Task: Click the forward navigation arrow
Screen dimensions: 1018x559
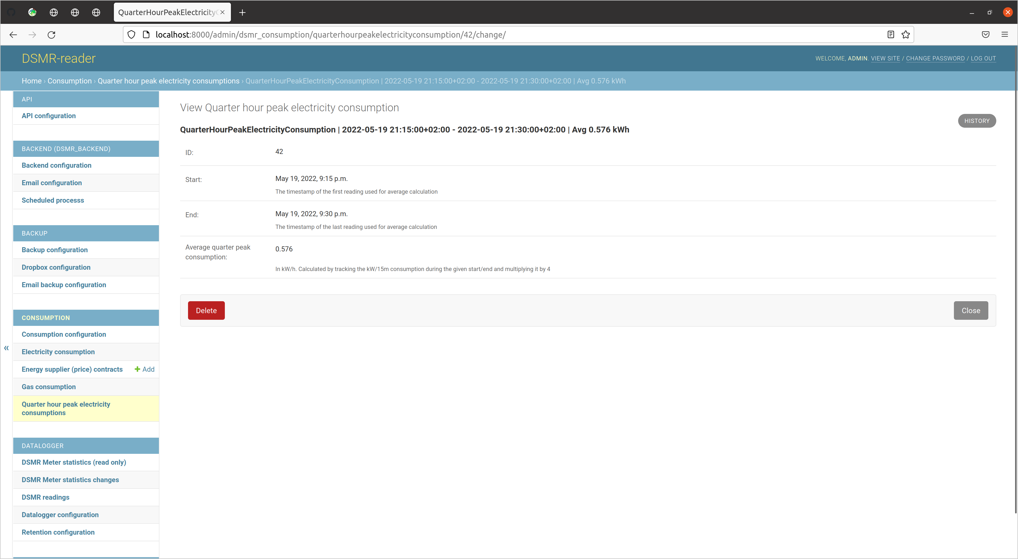Action: pos(32,35)
